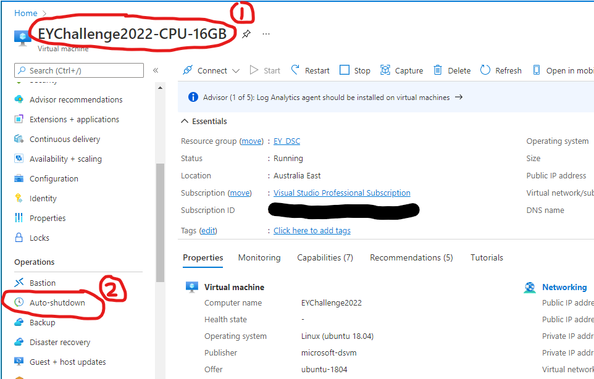Screen dimensions: 594x379
Task: Click the Tags edit link
Action: pyautogui.click(x=208, y=231)
